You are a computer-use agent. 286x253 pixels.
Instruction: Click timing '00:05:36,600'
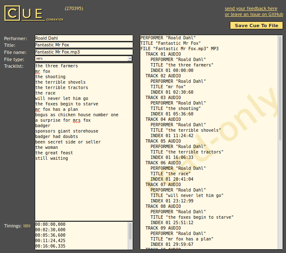tap(50, 235)
